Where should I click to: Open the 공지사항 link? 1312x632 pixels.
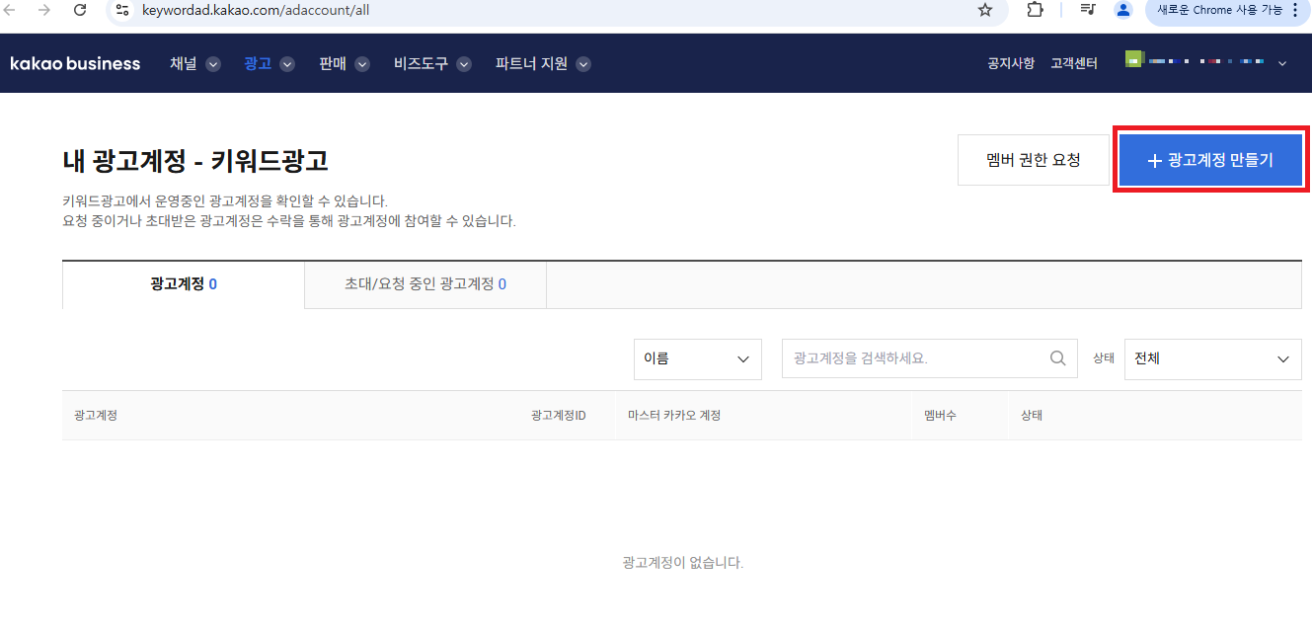[x=1011, y=63]
